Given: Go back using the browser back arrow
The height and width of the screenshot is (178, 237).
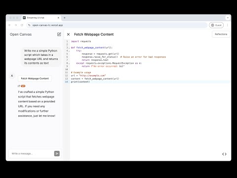Looking at the screenshot, I should [10, 25].
